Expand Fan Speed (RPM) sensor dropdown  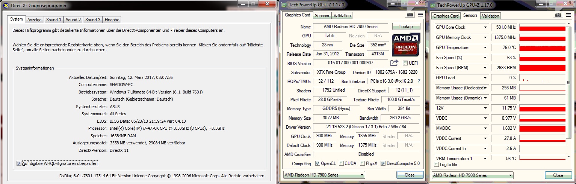tap(485, 68)
